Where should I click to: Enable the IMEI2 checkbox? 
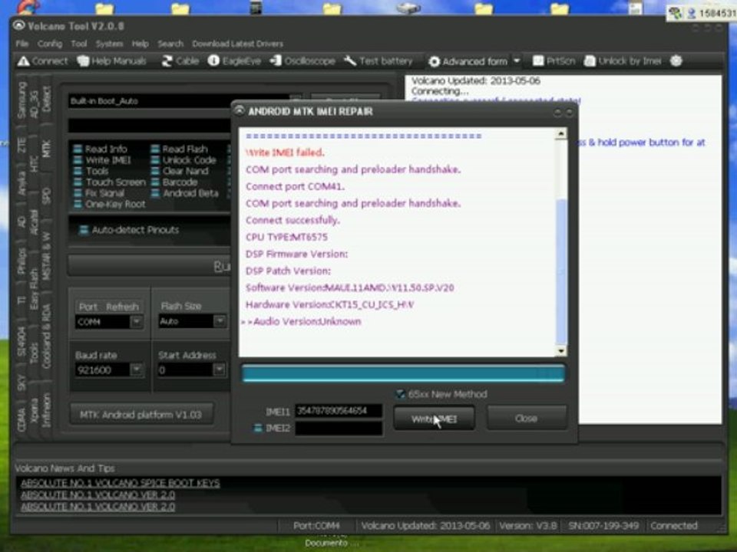[x=258, y=428]
